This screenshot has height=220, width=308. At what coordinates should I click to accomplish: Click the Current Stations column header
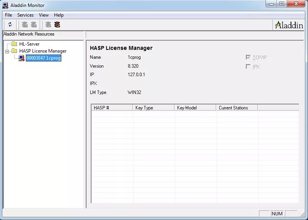pos(237,107)
